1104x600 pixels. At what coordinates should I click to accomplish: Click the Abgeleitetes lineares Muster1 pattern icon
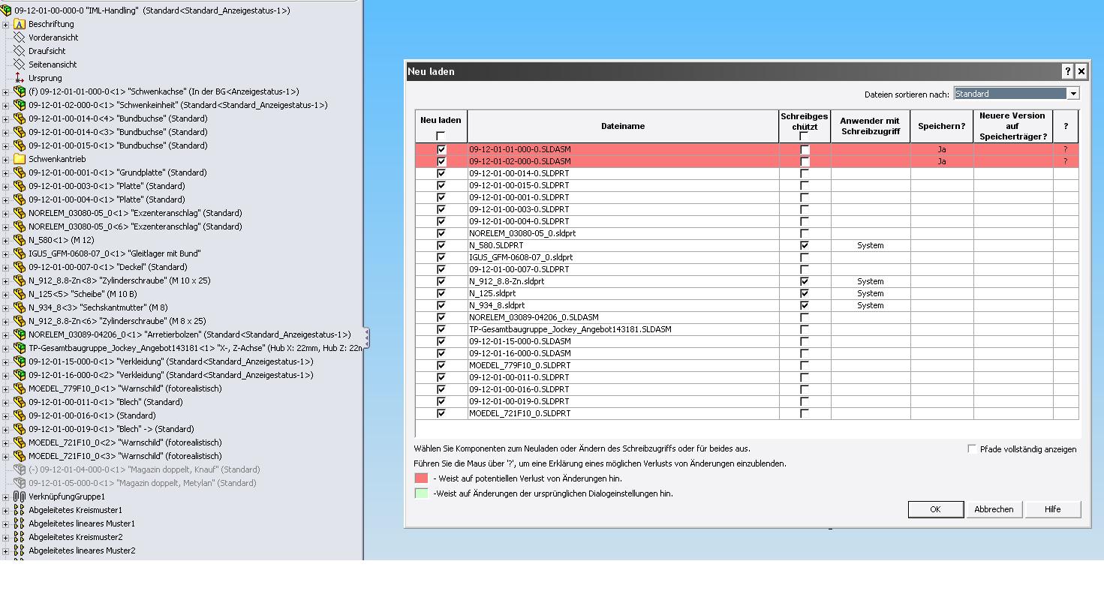20,523
